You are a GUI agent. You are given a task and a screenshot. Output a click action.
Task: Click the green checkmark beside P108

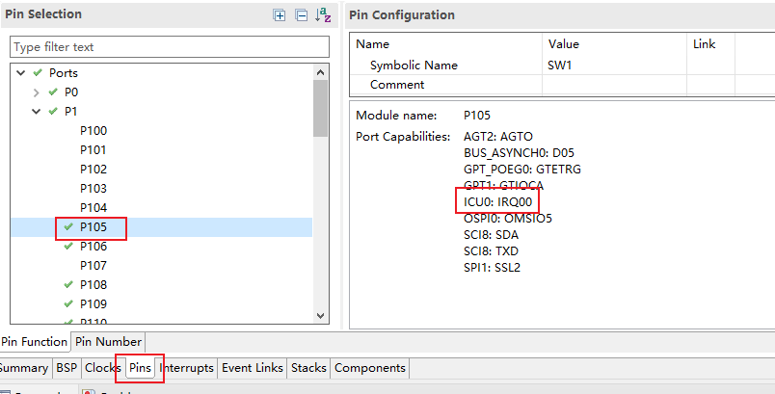tap(67, 285)
